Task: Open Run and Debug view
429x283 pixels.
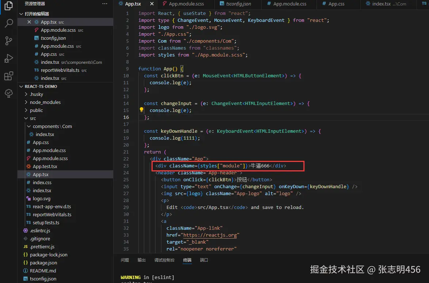Action: pyautogui.click(x=8, y=58)
